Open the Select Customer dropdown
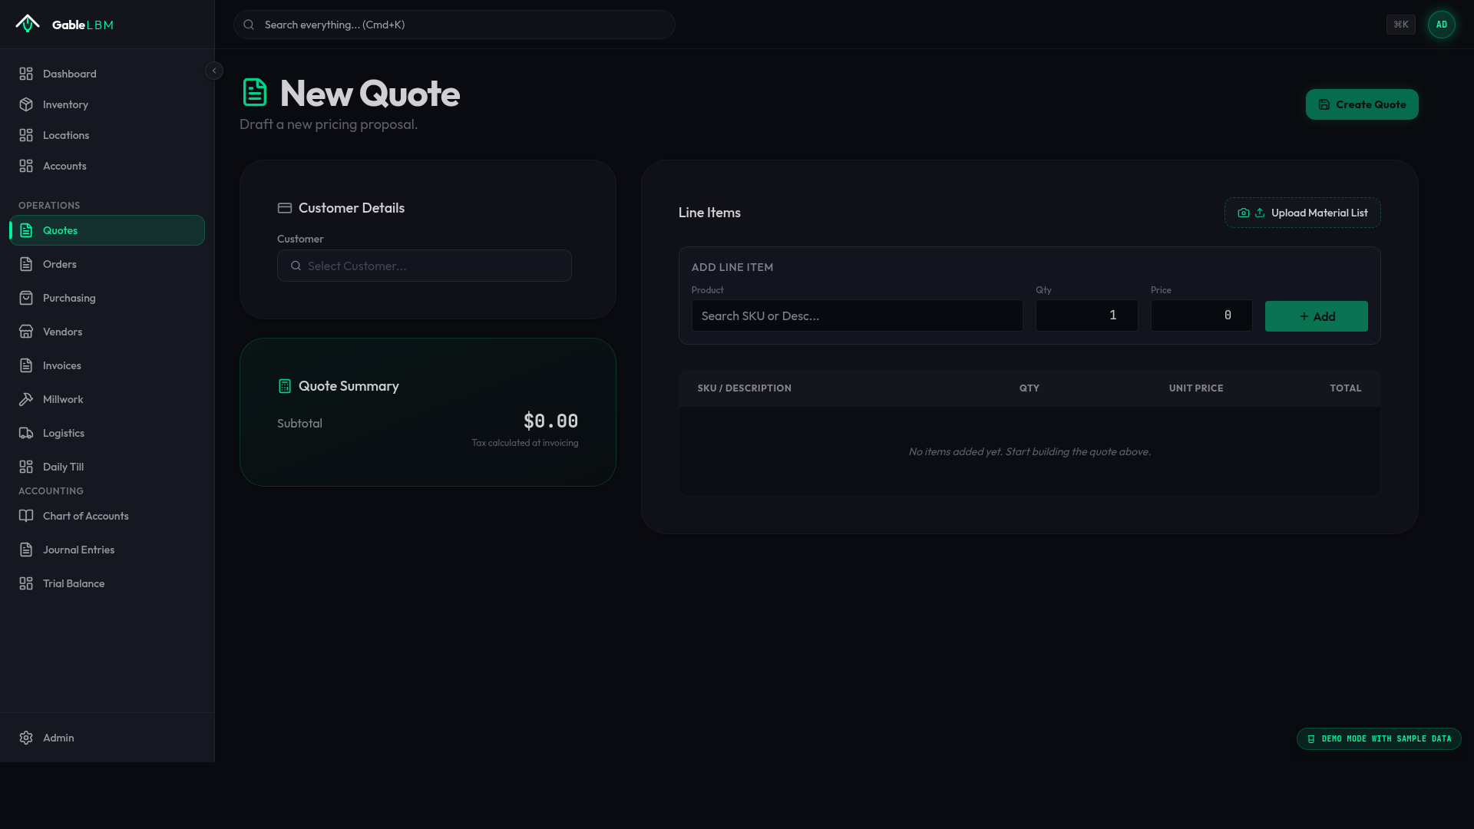The image size is (1474, 829). coord(424,266)
